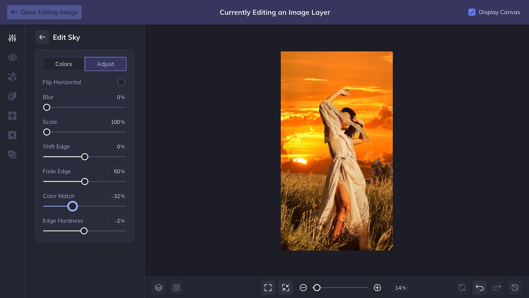
Task: Click the reset/refresh icon
Action: (462, 287)
